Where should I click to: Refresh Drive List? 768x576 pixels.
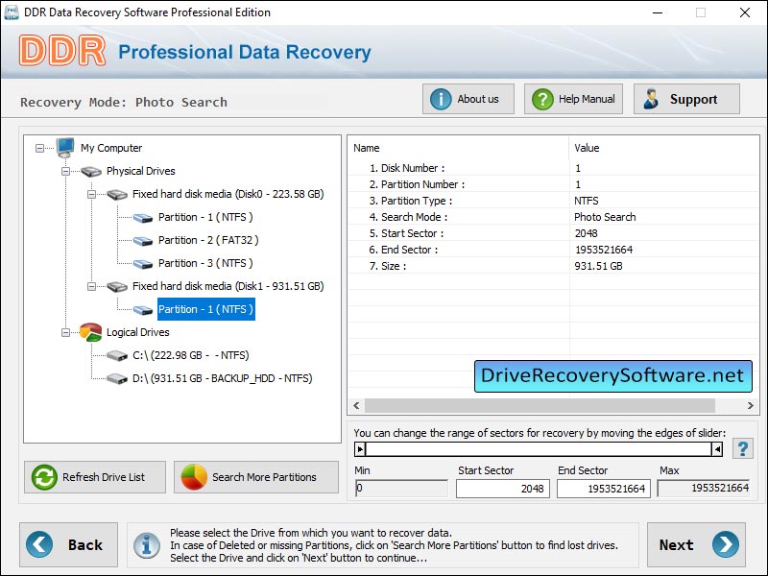click(95, 477)
